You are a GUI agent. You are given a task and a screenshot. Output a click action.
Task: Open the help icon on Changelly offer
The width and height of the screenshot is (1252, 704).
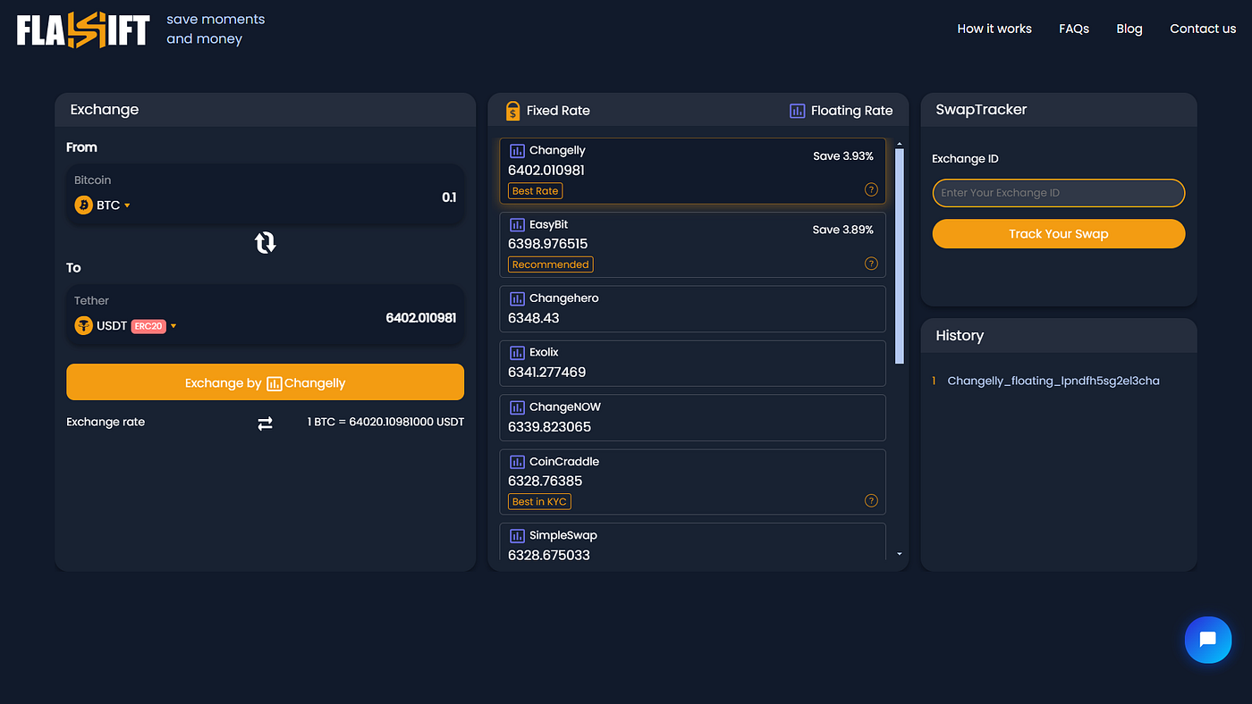pyautogui.click(x=871, y=189)
